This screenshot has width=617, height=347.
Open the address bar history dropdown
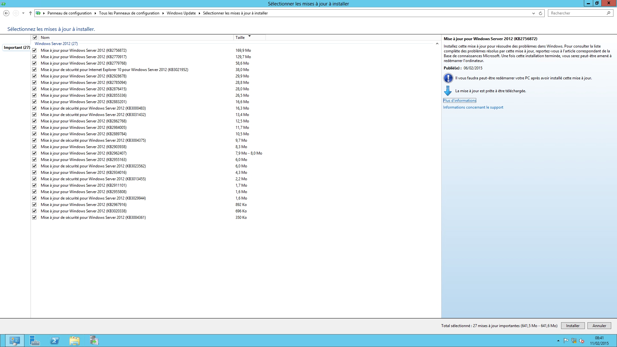(533, 13)
